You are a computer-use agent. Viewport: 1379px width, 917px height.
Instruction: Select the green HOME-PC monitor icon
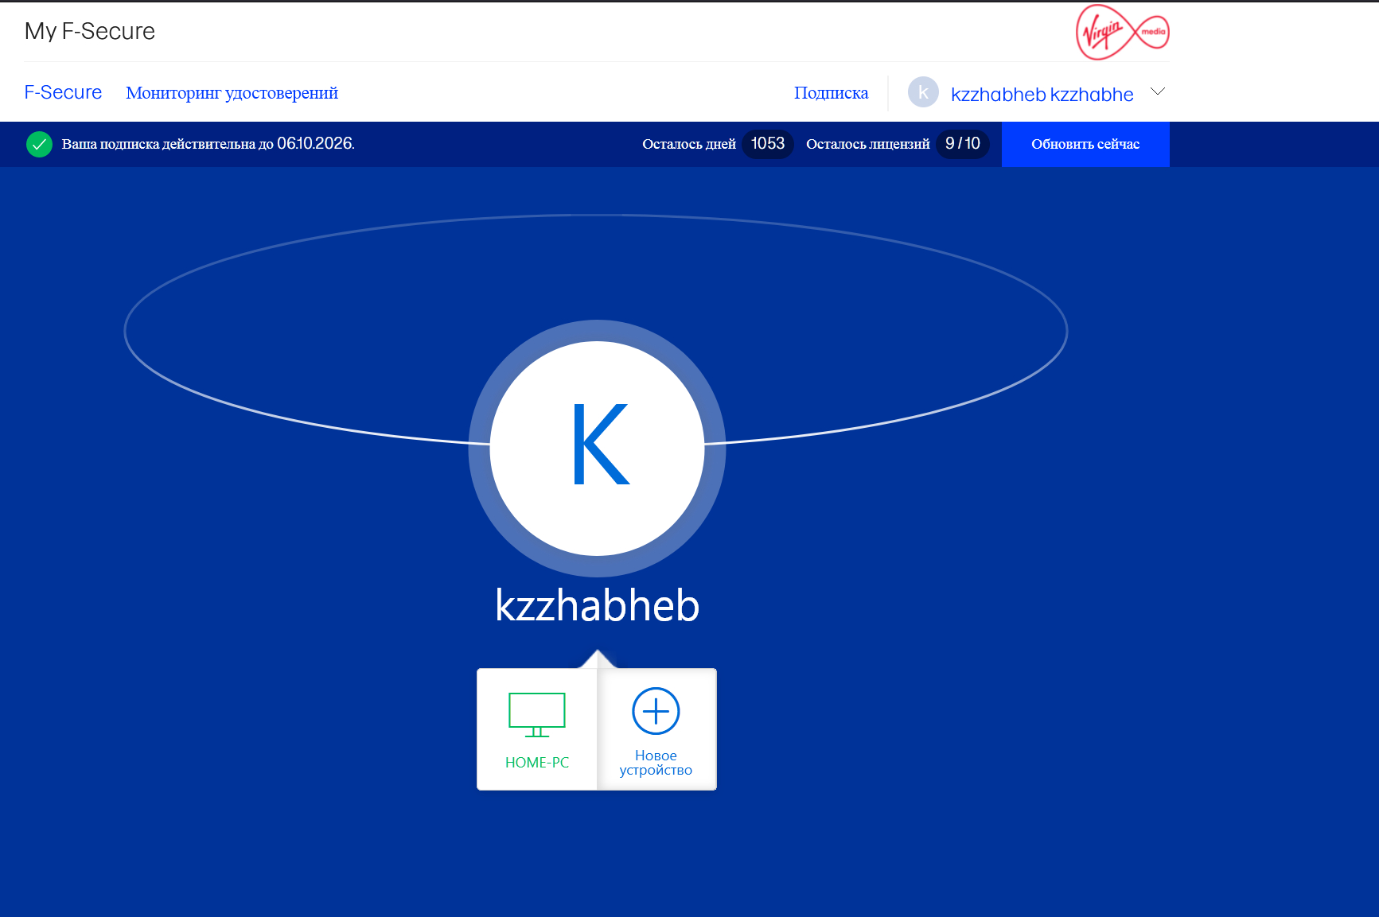tap(537, 714)
